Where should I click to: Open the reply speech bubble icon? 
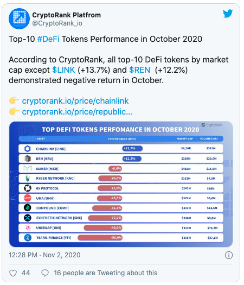click(45, 273)
